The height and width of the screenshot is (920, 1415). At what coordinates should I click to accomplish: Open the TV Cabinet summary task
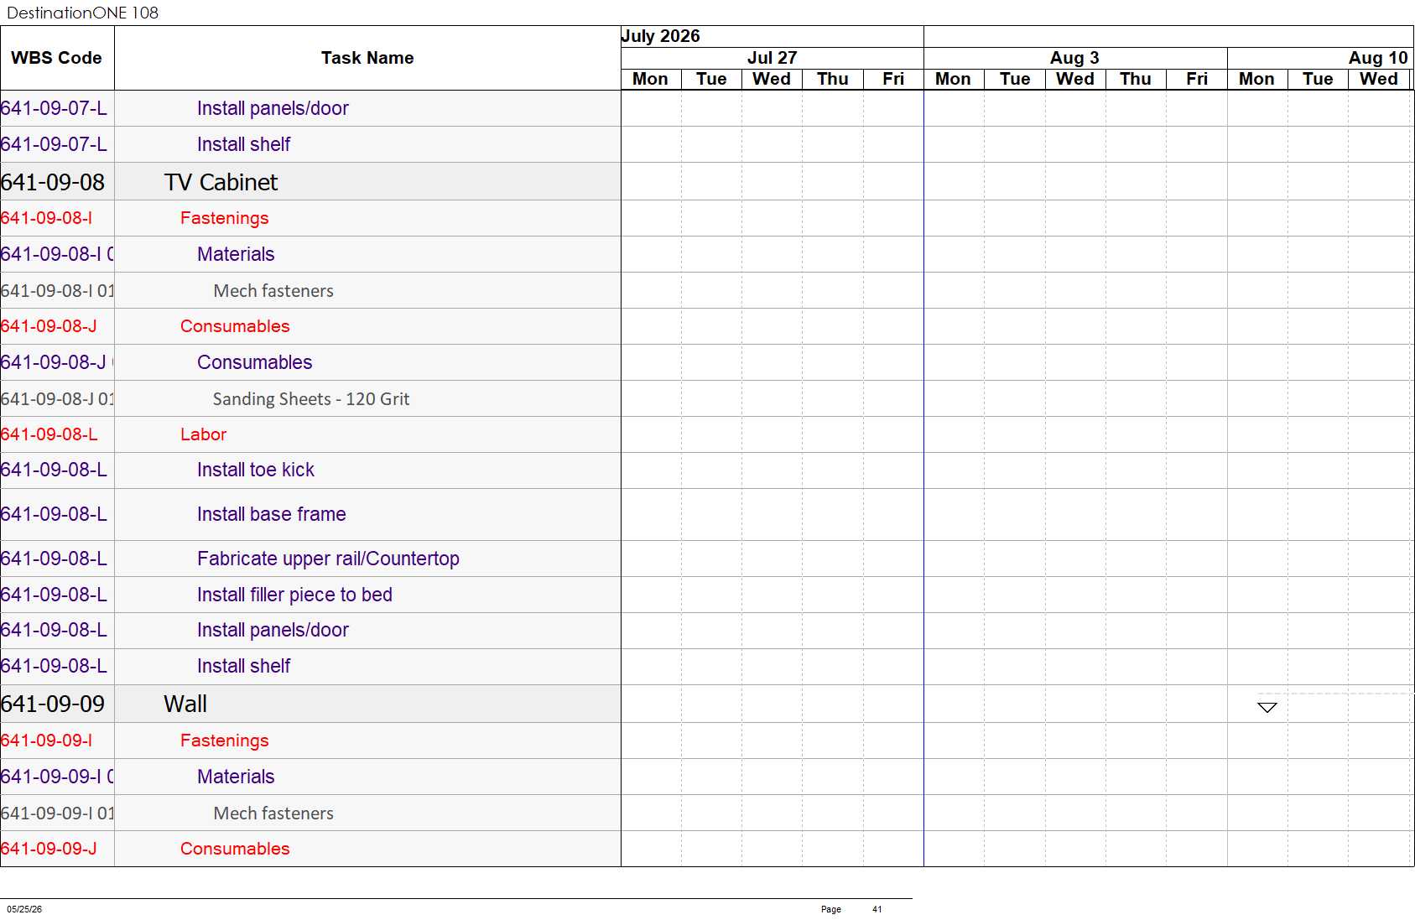click(221, 182)
